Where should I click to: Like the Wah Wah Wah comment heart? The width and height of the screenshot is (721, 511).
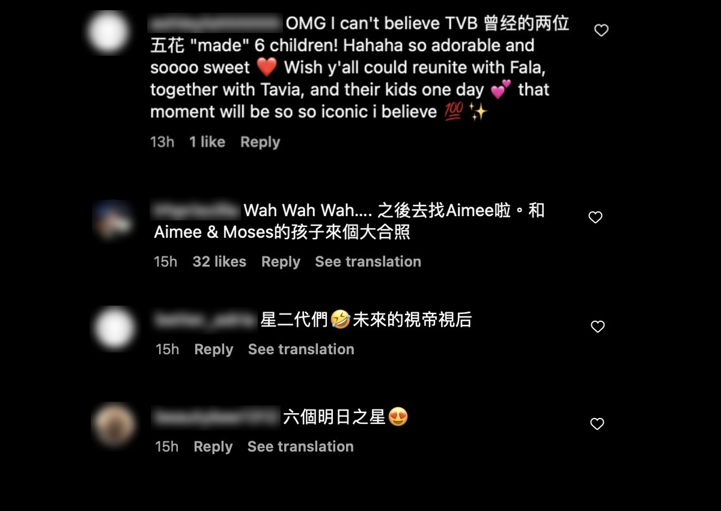click(x=595, y=217)
